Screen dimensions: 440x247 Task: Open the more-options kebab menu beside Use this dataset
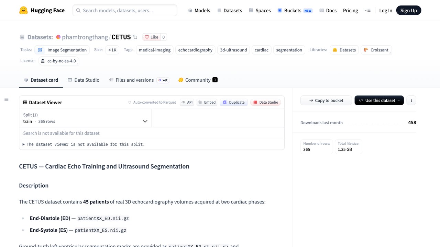click(x=411, y=101)
